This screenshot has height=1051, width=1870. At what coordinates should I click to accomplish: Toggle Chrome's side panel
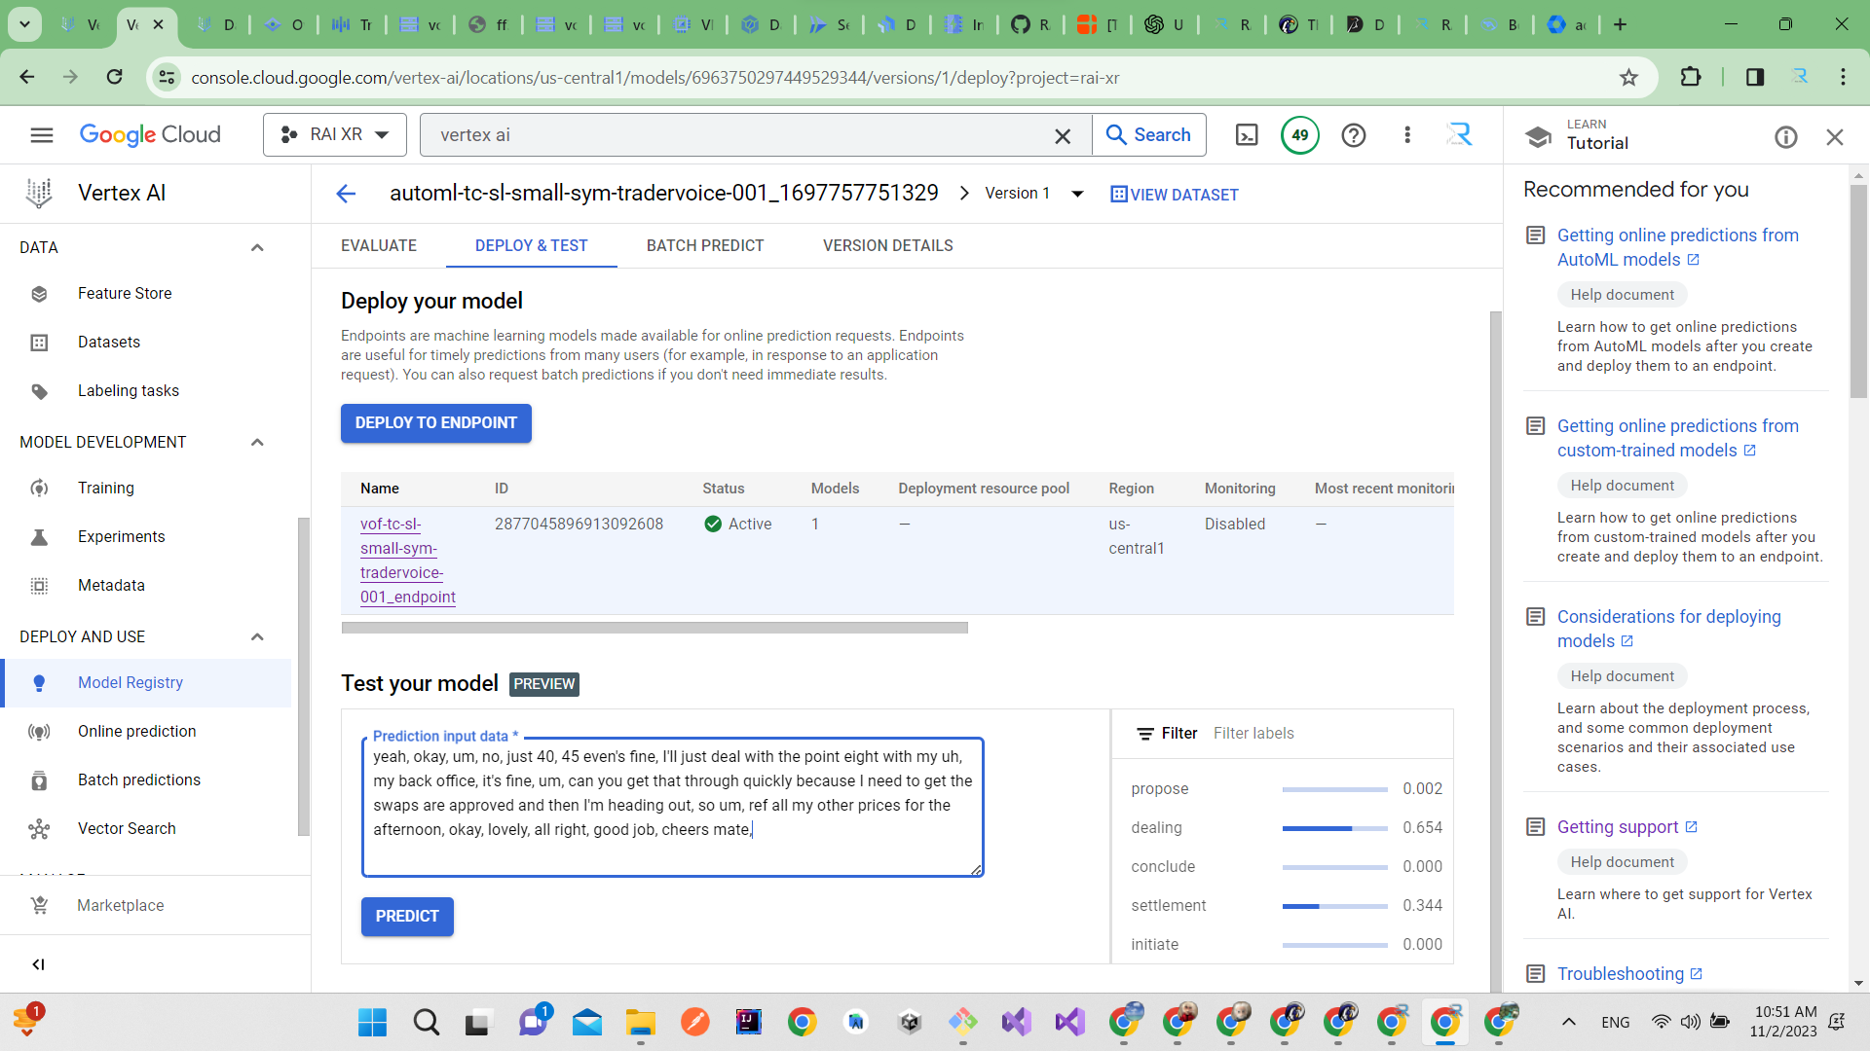(1755, 77)
